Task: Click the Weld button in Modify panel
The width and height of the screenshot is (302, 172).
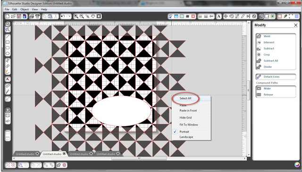Action: coord(267,36)
